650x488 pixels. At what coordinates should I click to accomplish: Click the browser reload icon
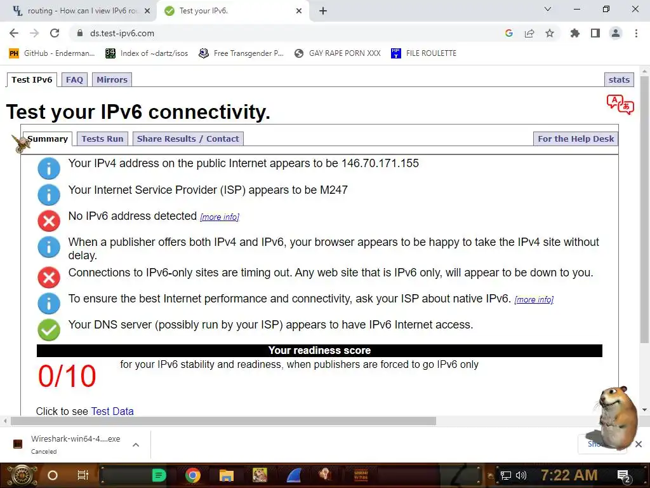(55, 33)
